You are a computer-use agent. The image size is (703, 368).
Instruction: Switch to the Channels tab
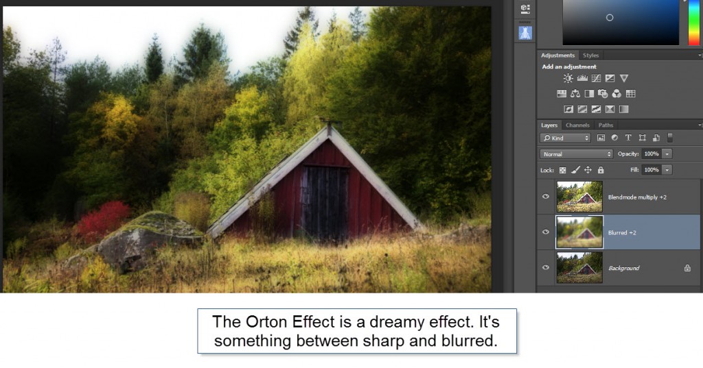(577, 125)
